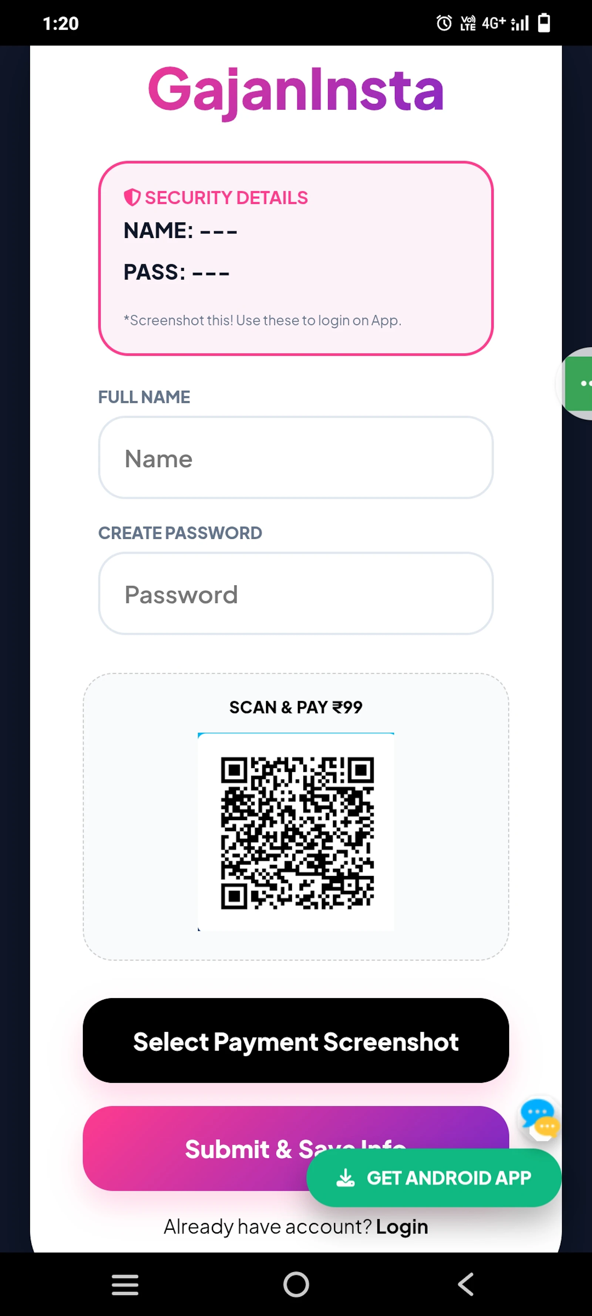Tap the Android home circle icon
This screenshot has width=592, height=1316.
(296, 1284)
